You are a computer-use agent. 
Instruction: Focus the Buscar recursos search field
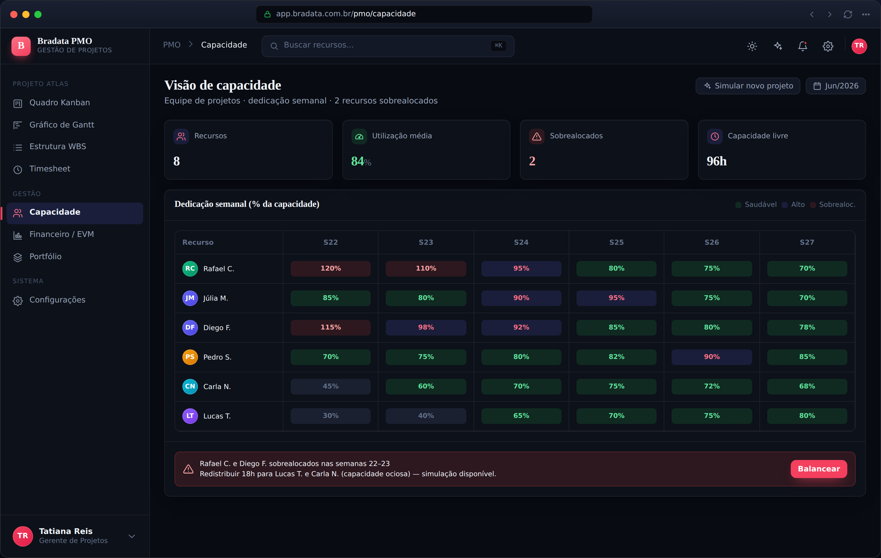tap(388, 46)
